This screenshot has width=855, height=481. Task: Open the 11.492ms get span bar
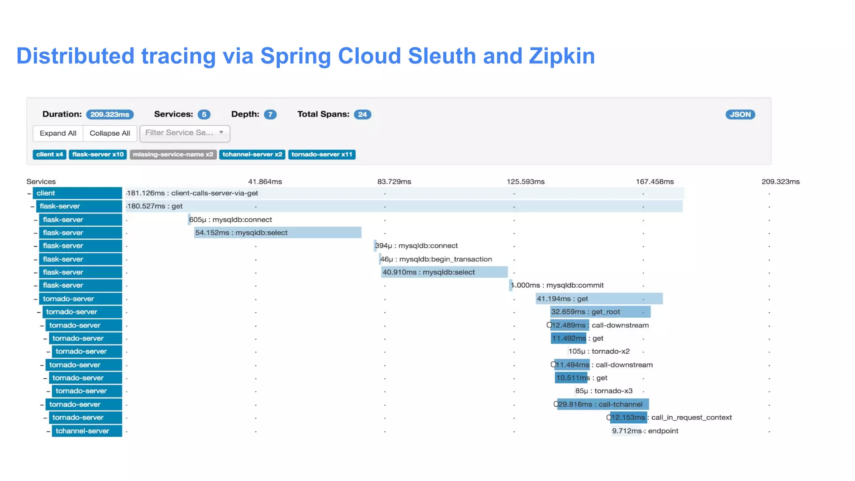(x=569, y=338)
